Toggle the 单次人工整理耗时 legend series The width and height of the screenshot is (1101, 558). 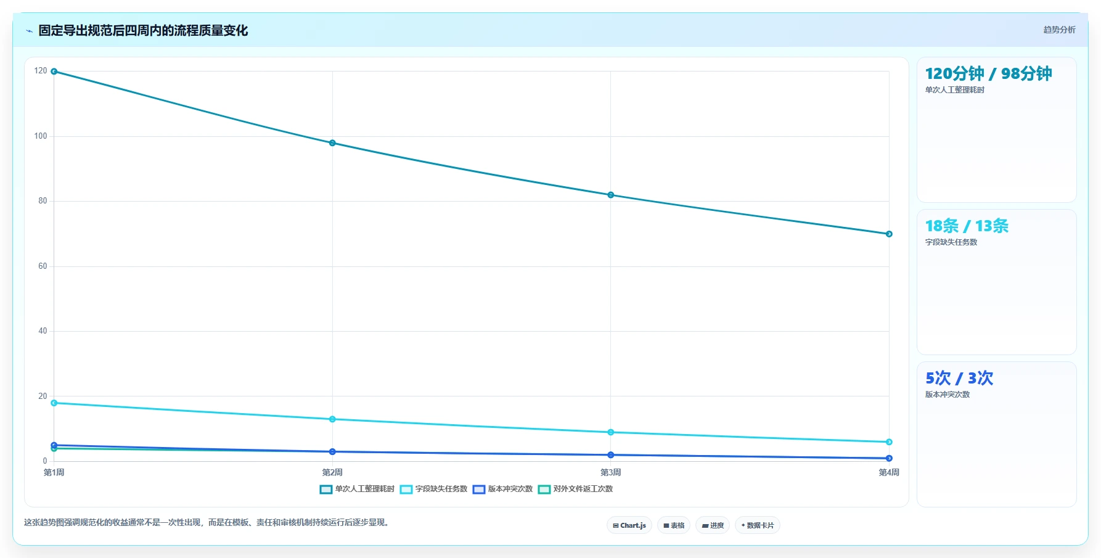tap(357, 489)
